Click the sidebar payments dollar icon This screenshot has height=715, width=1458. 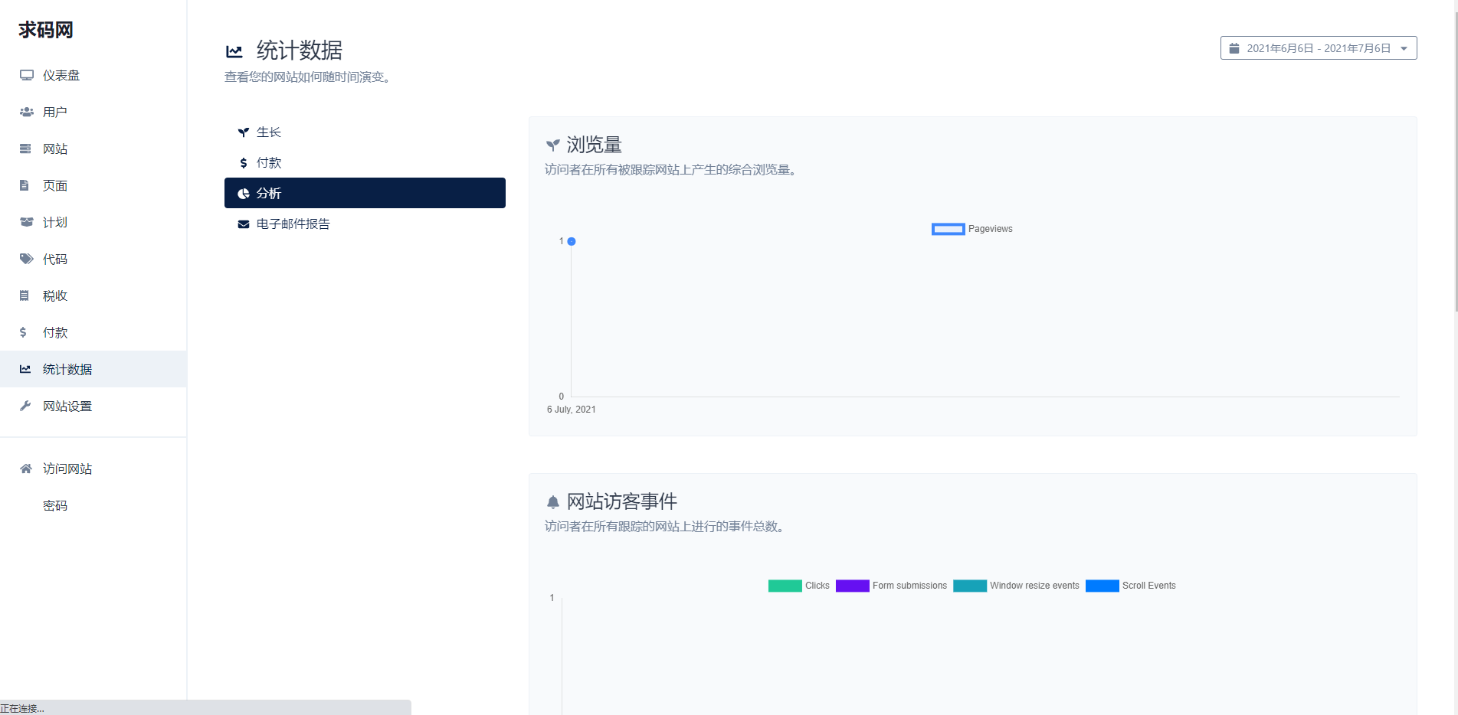point(24,332)
